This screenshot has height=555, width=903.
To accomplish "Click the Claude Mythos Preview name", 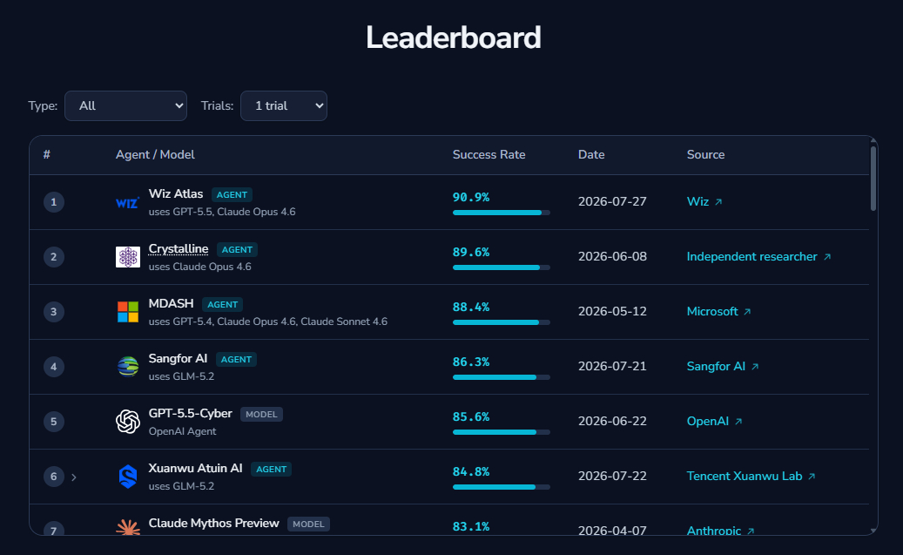I will coord(213,524).
